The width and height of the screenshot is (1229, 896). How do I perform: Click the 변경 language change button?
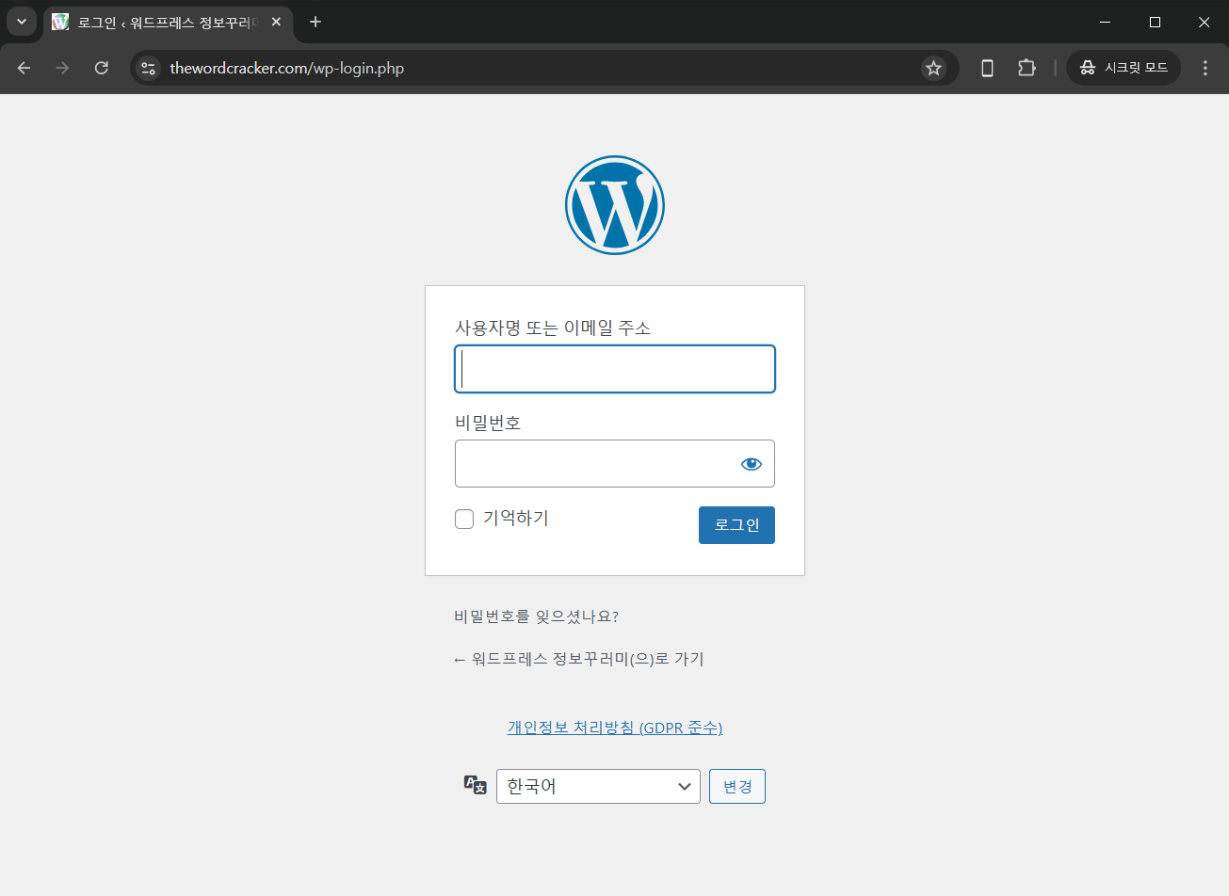click(x=737, y=786)
